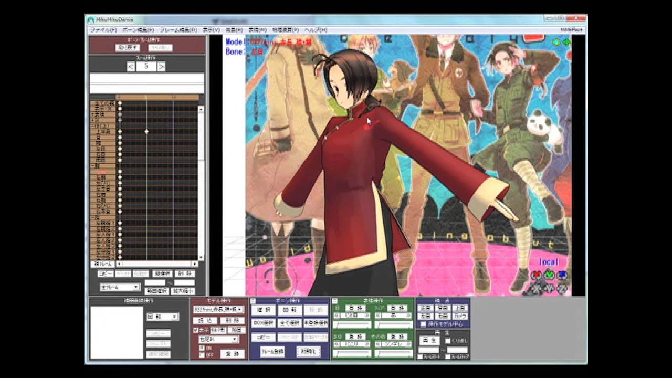Click the red X rotation icon under 'local'
Screen dimensions: 672x378
click(536, 275)
